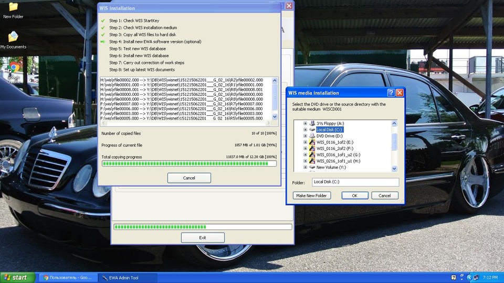Click the network tray icon beside the clock
Image resolution: width=504 pixels, height=283 pixels.
tap(476, 278)
